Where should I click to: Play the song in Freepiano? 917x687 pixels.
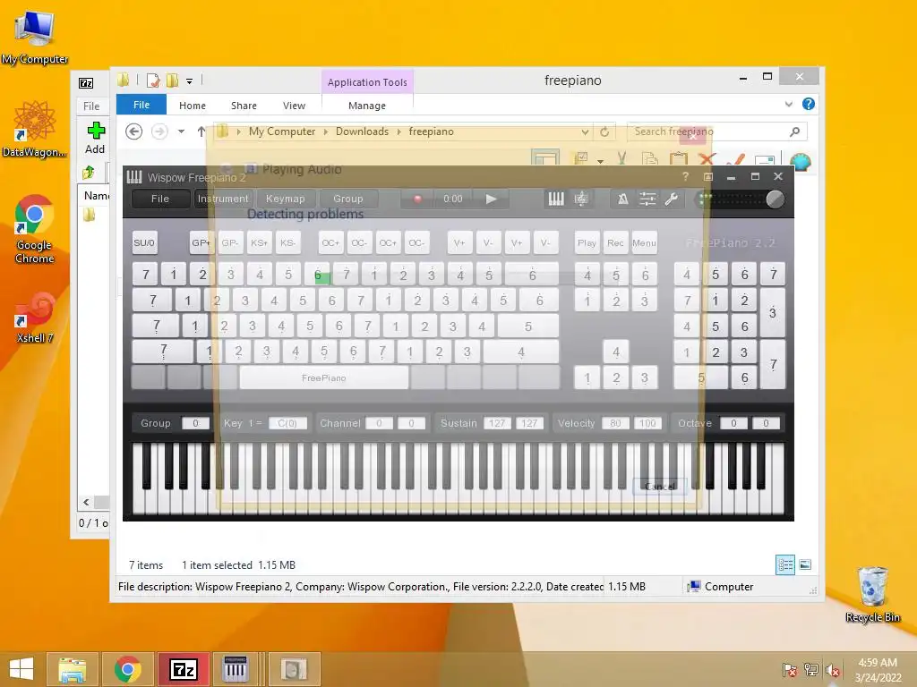pyautogui.click(x=492, y=199)
